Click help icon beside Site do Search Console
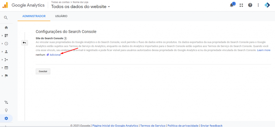The height and width of the screenshot is (127, 275). pyautogui.click(x=65, y=39)
